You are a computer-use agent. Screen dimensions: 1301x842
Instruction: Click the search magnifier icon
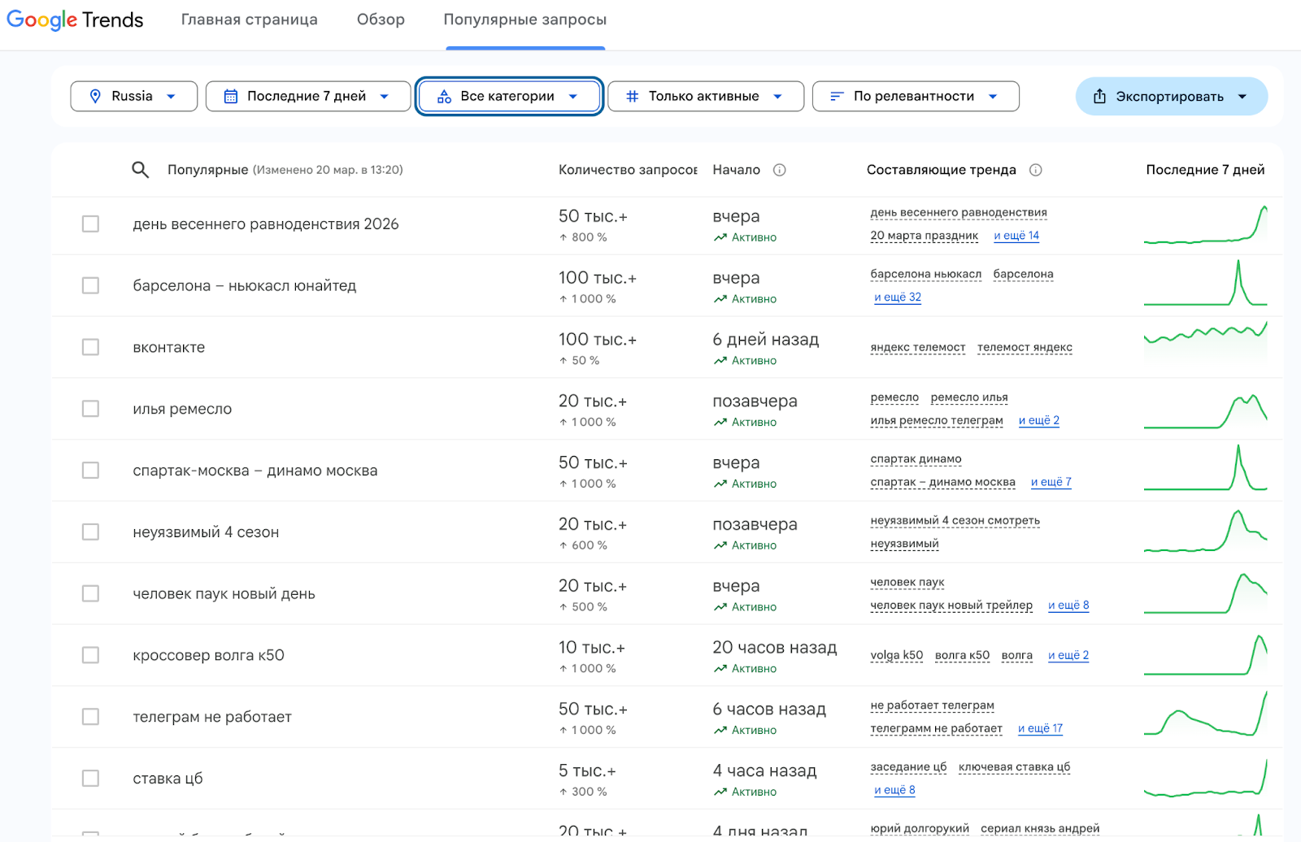pos(140,170)
